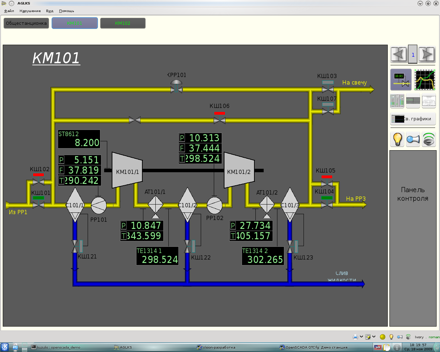Open the Нарушение menu
The image size is (440, 352).
coord(30,11)
